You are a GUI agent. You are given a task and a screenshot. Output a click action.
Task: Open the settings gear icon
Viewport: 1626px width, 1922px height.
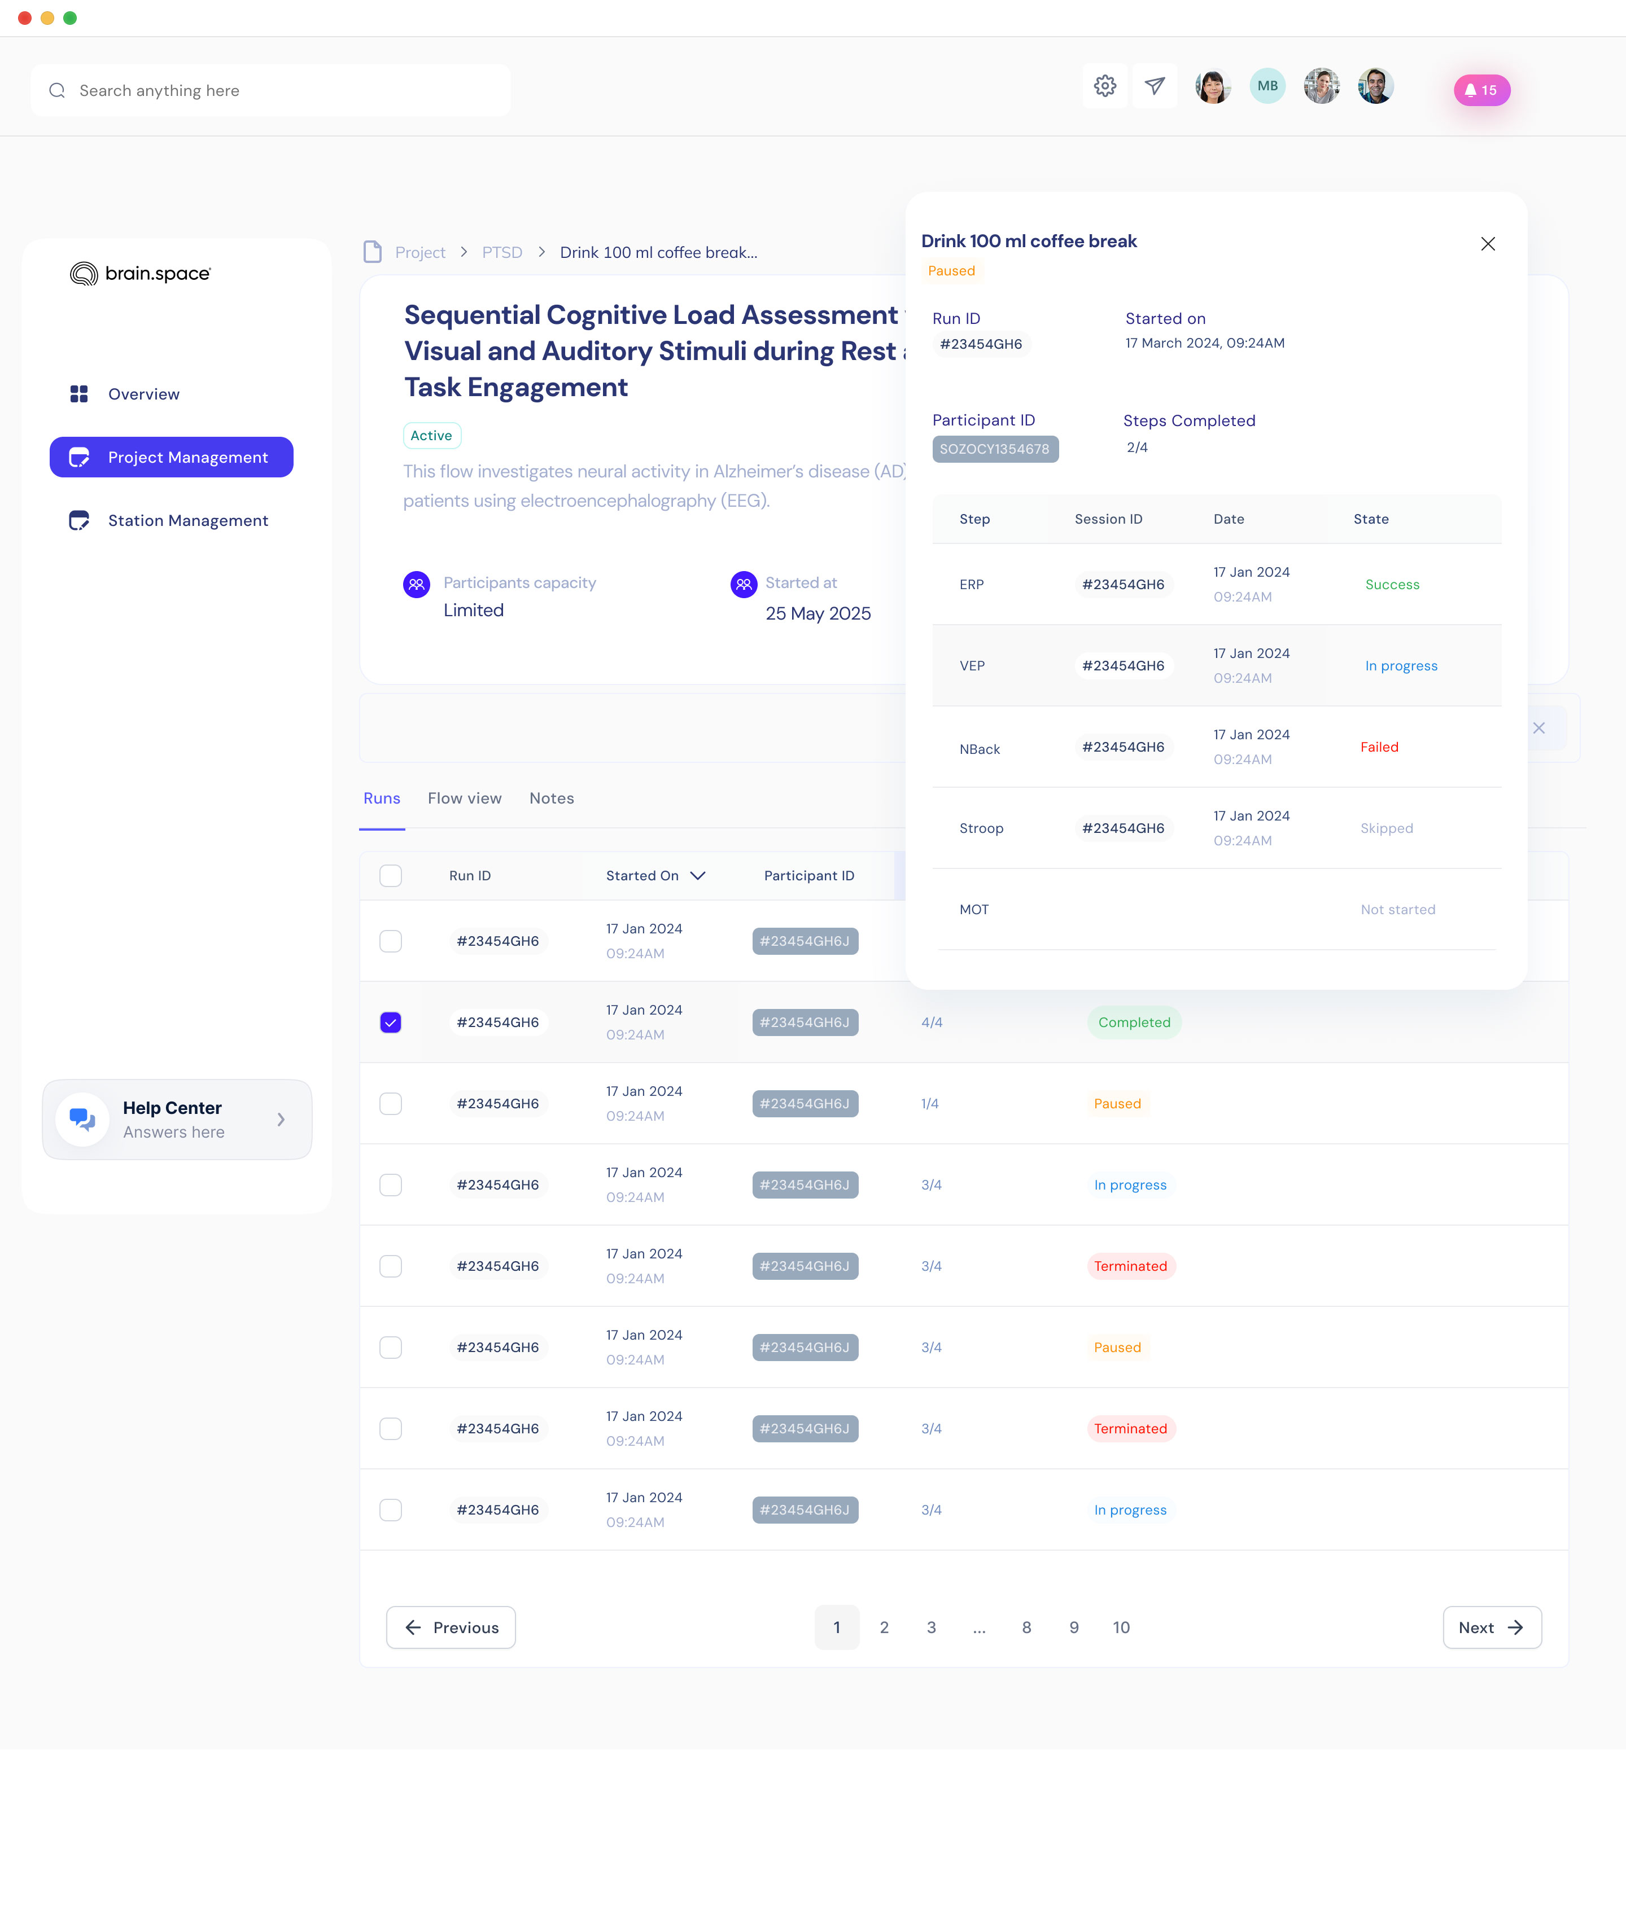pos(1104,86)
